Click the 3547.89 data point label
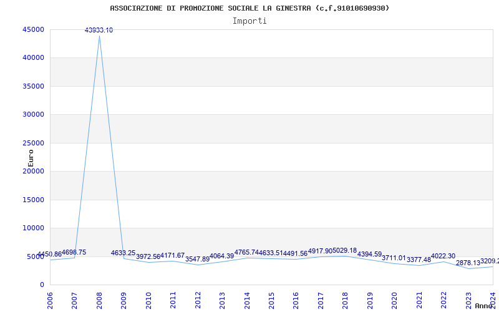This screenshot has width=499, height=312. tap(197, 259)
